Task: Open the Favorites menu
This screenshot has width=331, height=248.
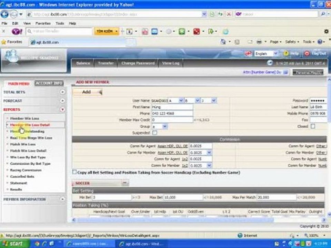Action: coord(43,23)
